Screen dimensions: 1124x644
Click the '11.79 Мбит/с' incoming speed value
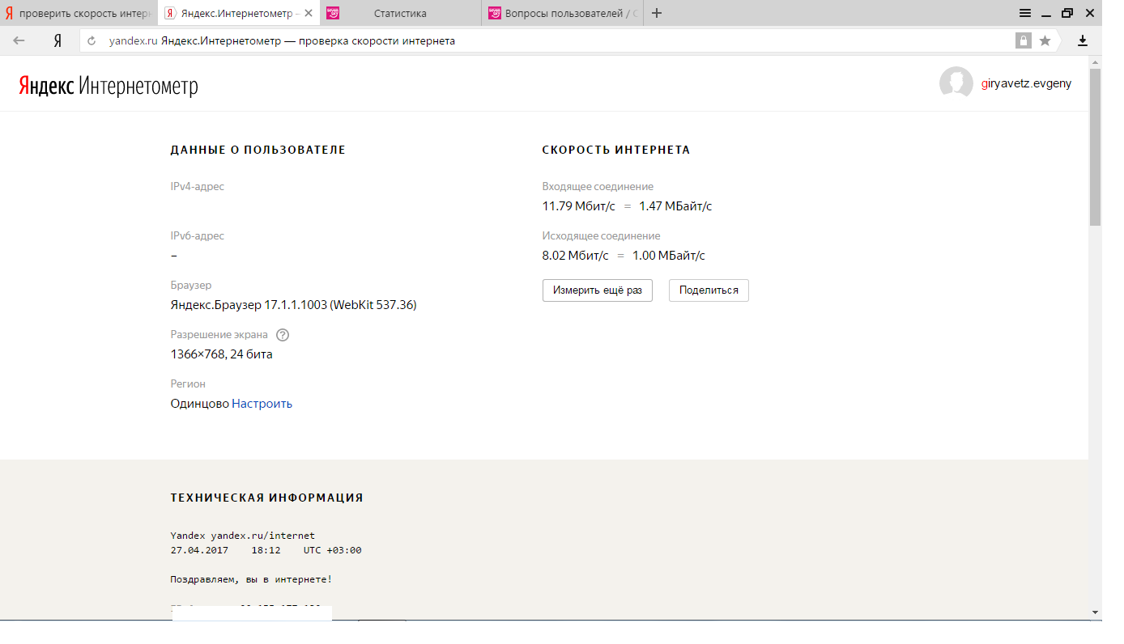pyautogui.click(x=579, y=206)
